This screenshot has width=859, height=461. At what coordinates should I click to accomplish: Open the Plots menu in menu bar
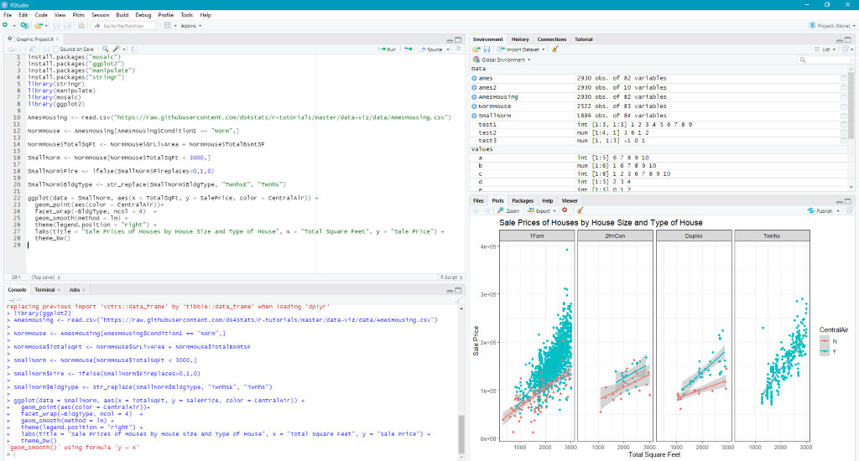78,15
